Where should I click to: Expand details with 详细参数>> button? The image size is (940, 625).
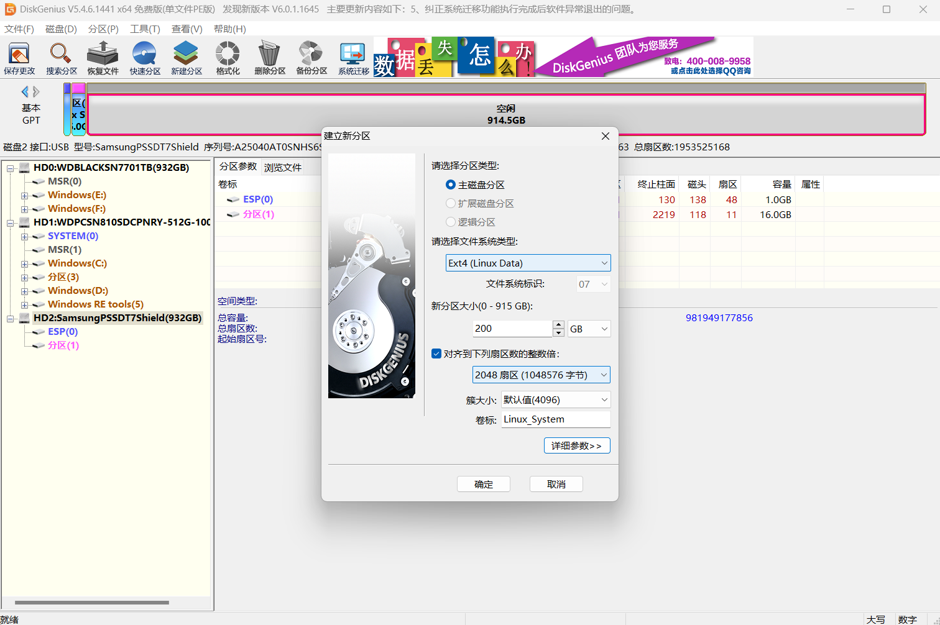(577, 445)
